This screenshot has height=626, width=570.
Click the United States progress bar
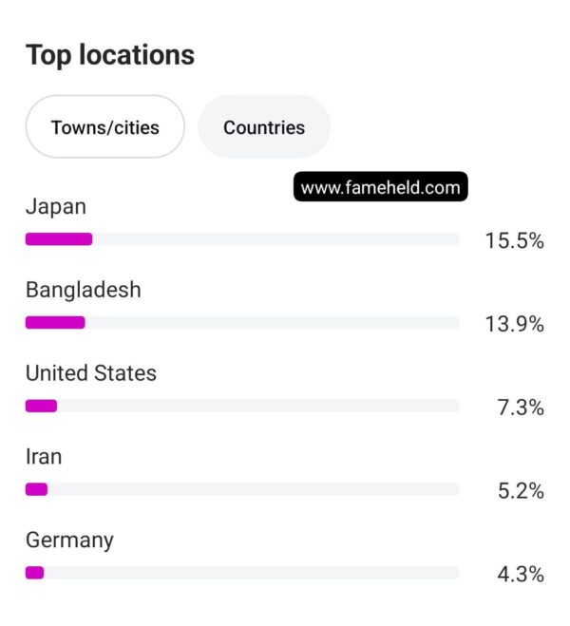pos(241,407)
